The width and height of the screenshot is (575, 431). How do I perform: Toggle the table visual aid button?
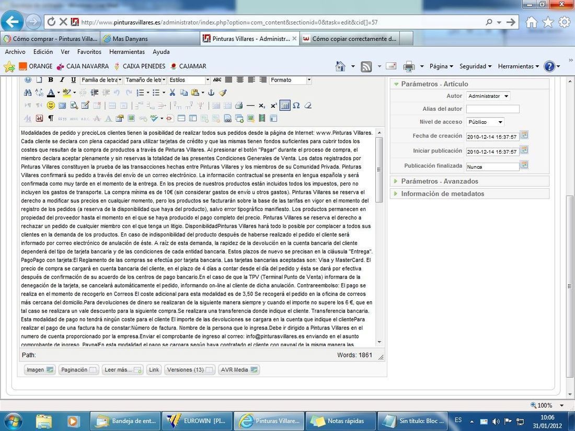285,106
